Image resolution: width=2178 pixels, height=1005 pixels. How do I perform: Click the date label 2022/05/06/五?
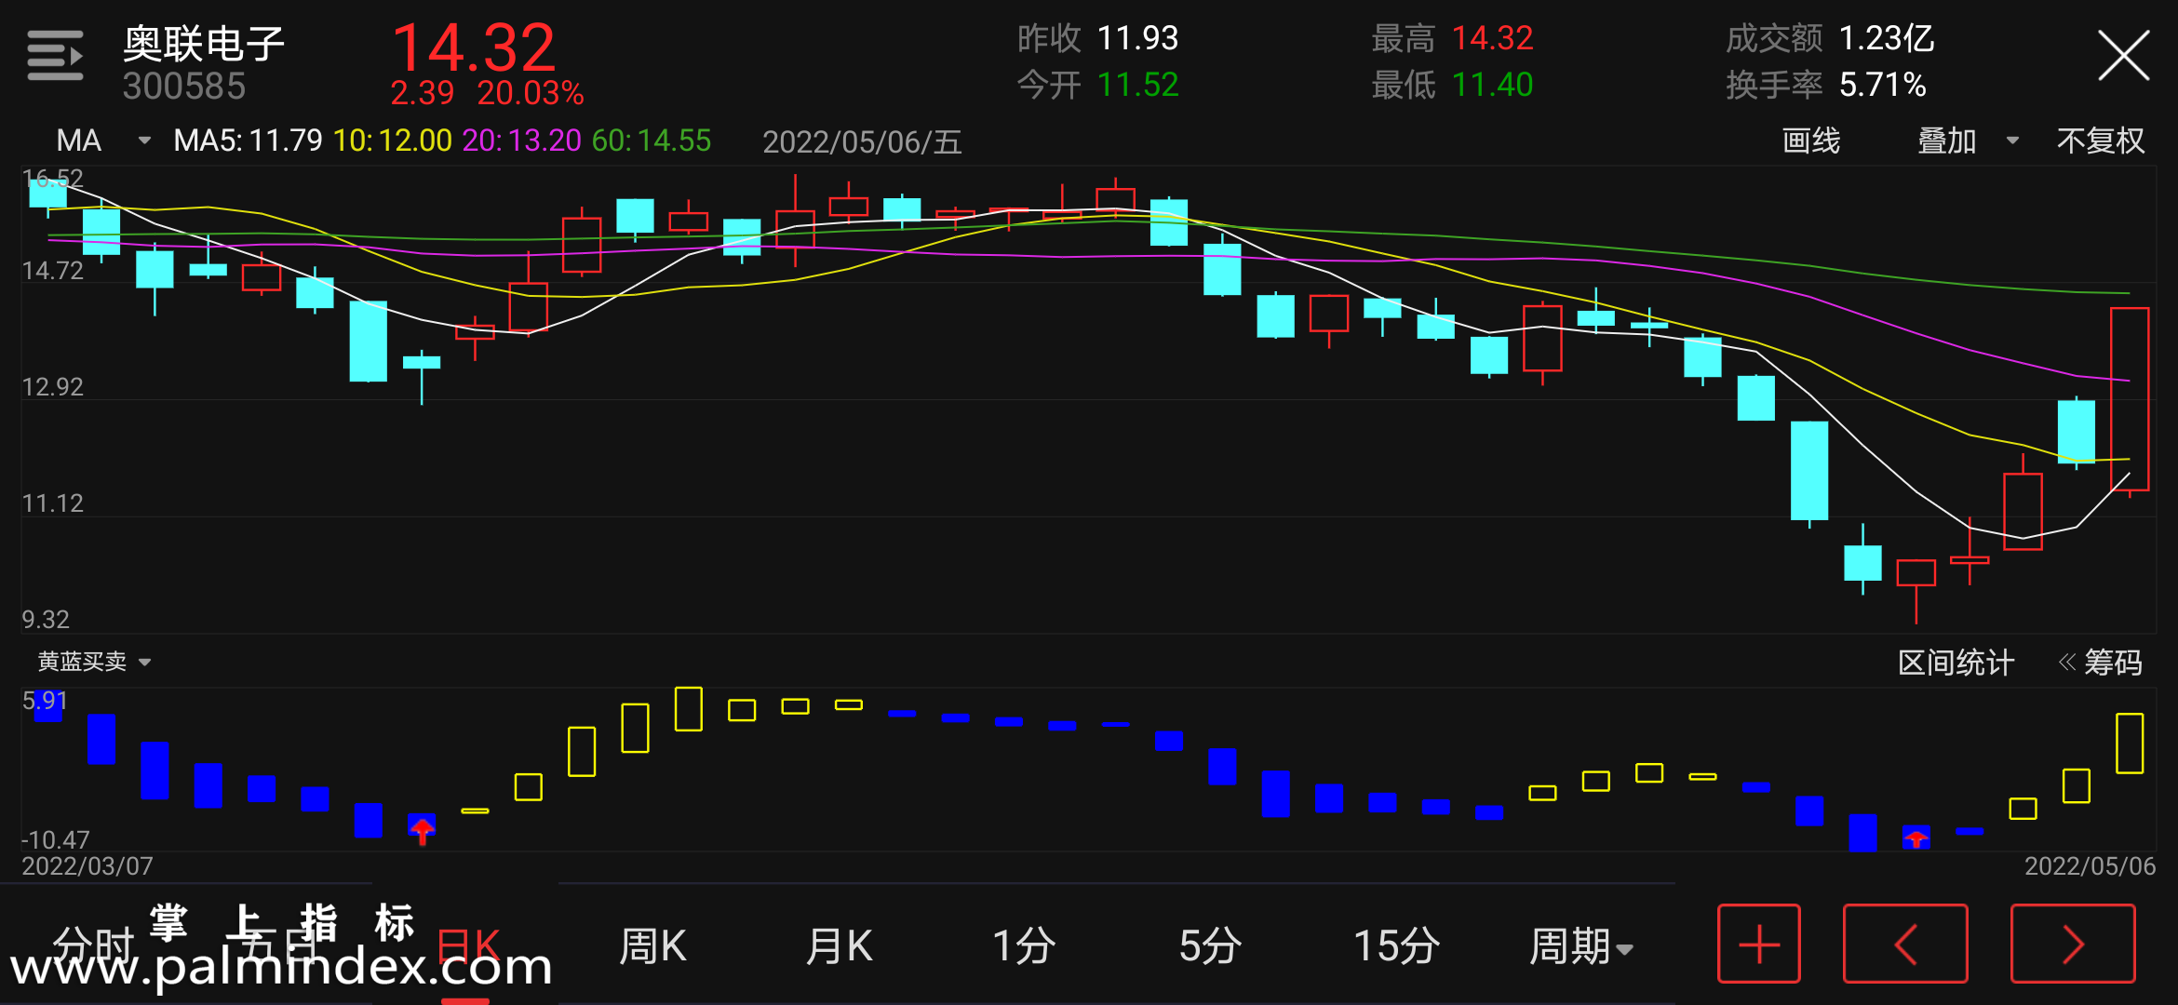point(862,141)
